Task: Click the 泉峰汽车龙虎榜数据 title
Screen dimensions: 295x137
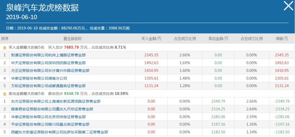Action: tap(42, 8)
